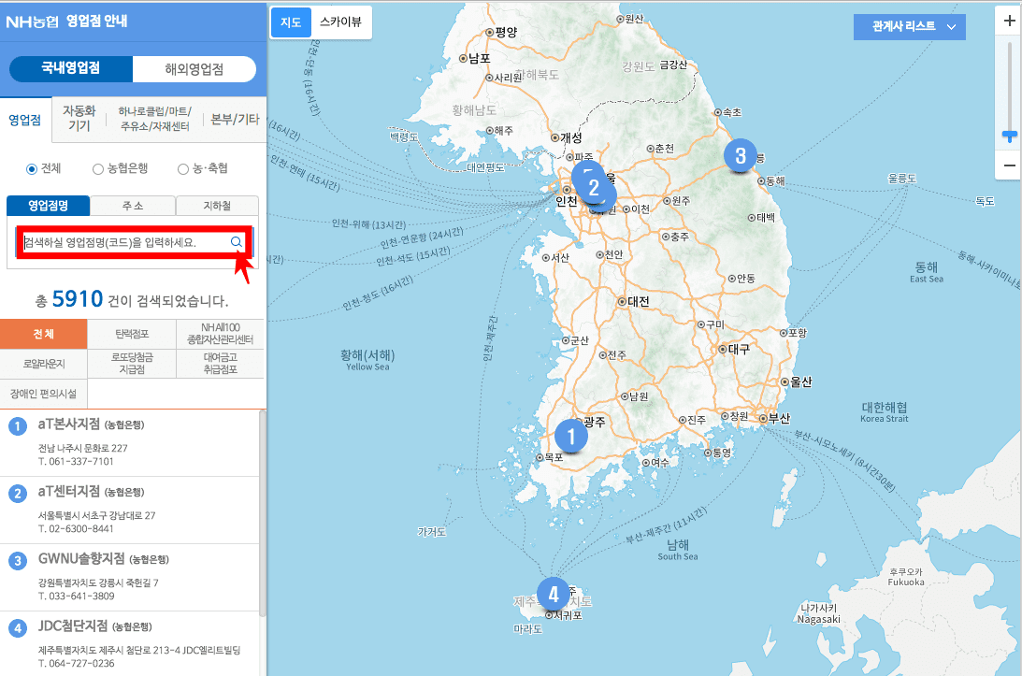Click list badge 2 for aT센터지점
Viewport: 1022px width, 676px height.
coord(18,494)
